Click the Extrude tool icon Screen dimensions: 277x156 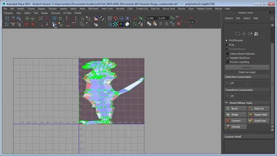pos(228,127)
